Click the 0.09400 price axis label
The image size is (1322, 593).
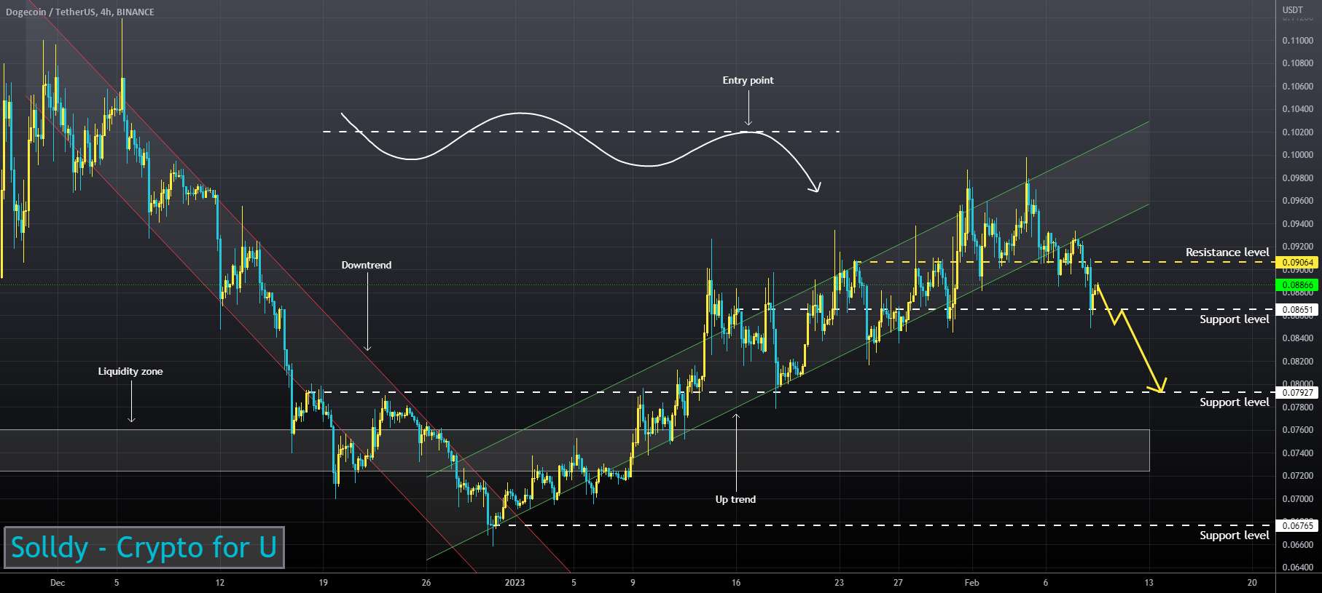pyautogui.click(x=1297, y=224)
